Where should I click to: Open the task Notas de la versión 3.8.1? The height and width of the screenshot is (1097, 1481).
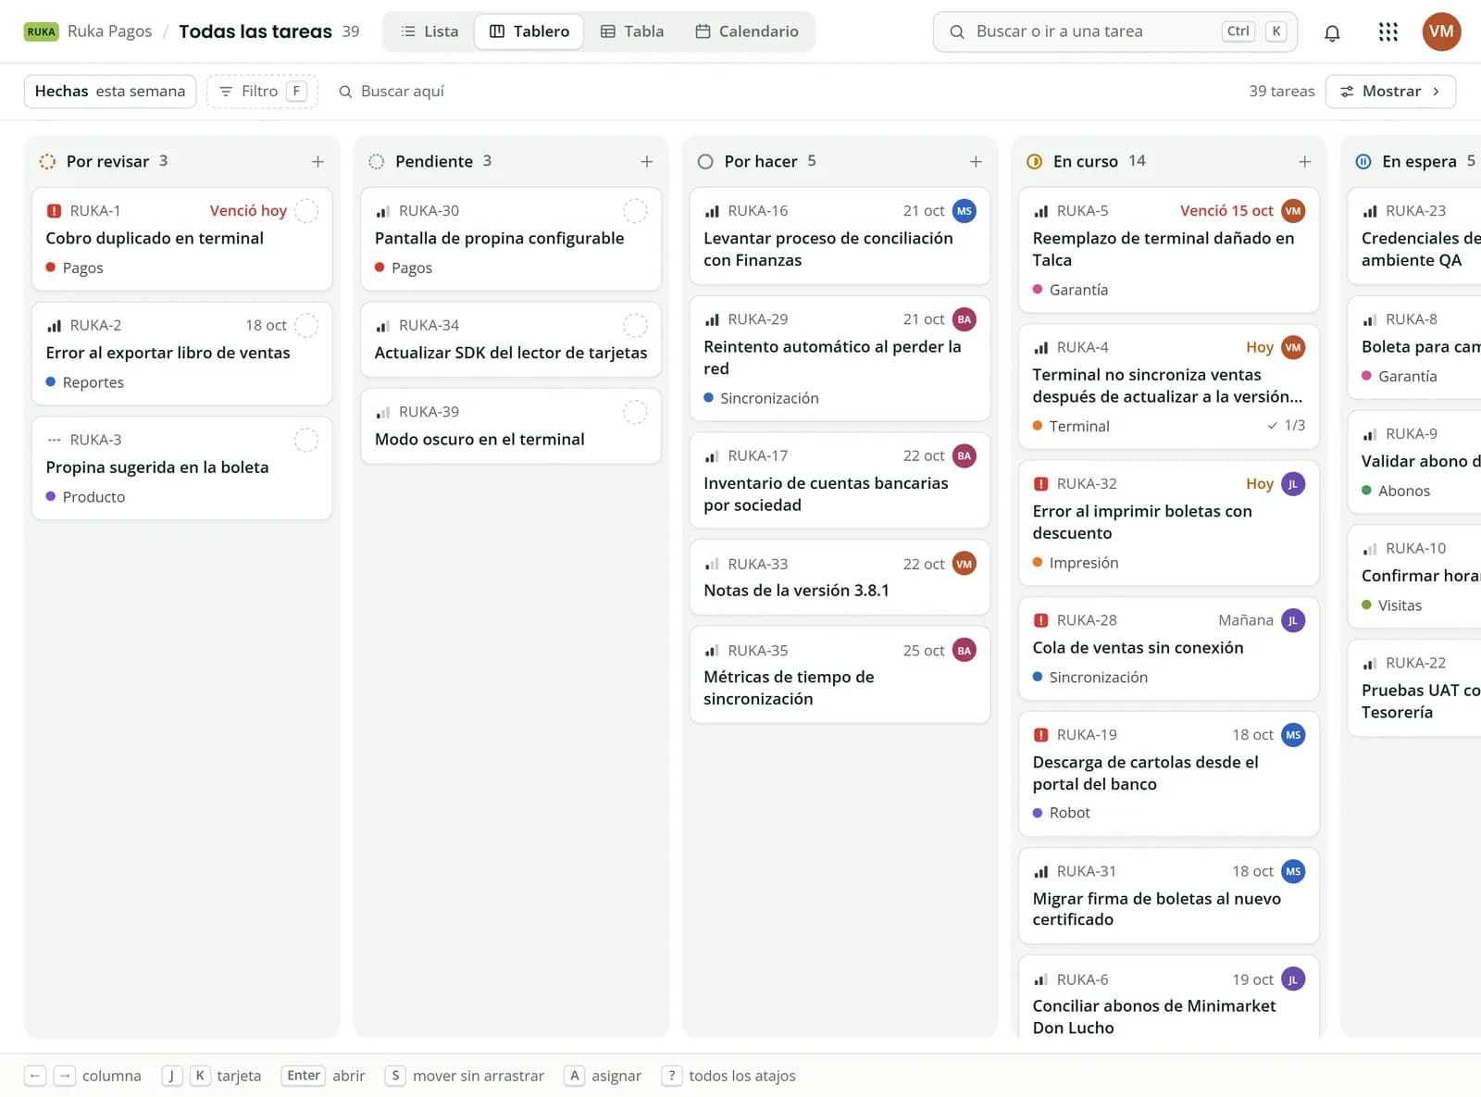840,578
